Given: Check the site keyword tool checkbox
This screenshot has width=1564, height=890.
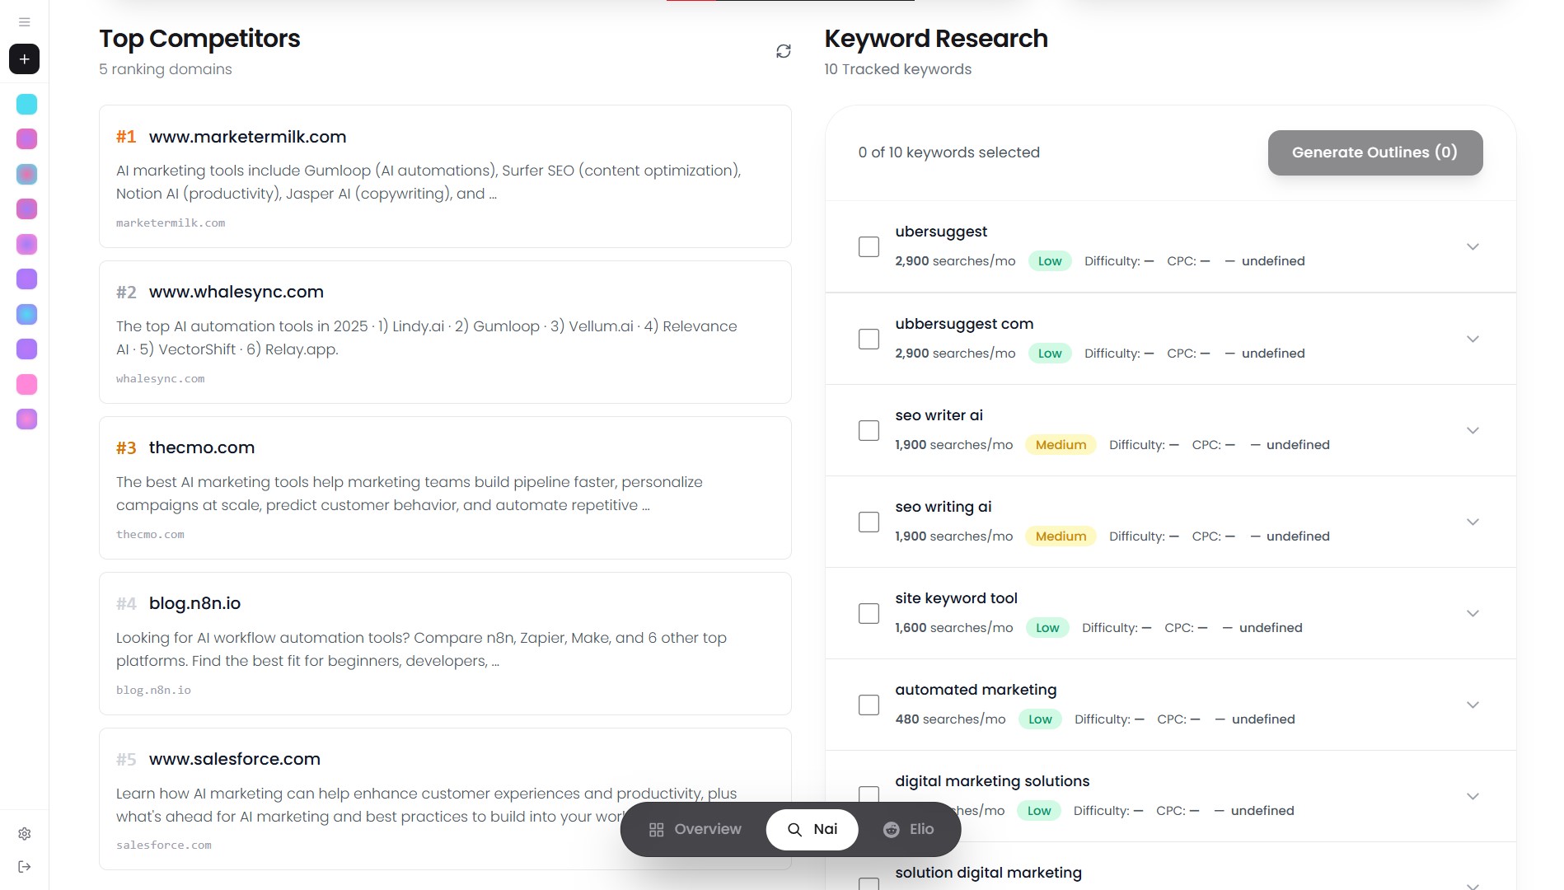Looking at the screenshot, I should [x=869, y=613].
